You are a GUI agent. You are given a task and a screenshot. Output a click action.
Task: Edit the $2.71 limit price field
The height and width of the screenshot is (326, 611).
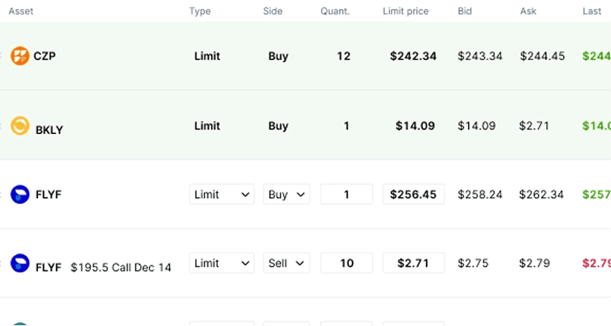point(413,264)
